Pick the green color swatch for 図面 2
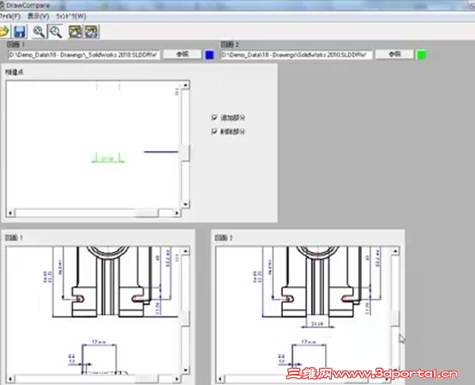This screenshot has width=475, height=385. pos(421,55)
